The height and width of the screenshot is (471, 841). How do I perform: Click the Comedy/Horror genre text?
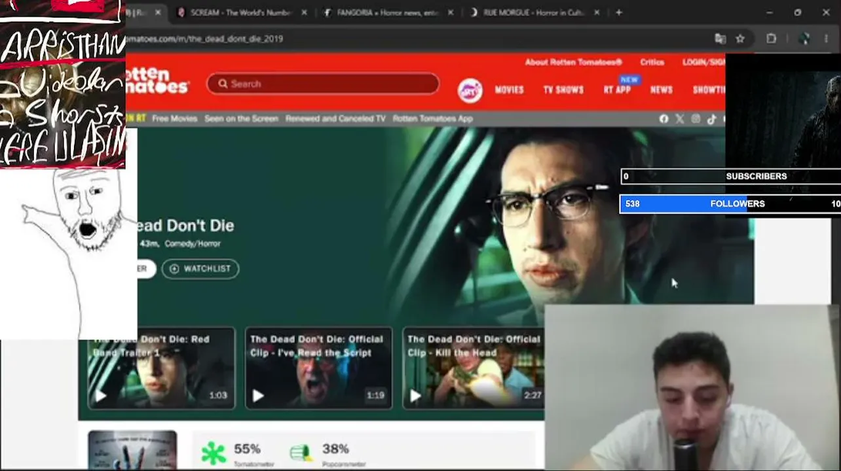193,243
